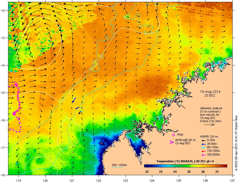238x183 pixels.
Task: Click the colorbar tick label 27
Action: pos(217,172)
